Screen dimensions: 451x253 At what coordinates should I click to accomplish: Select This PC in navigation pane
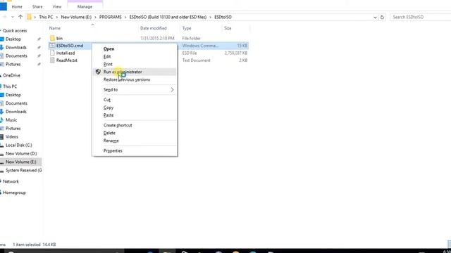point(10,86)
